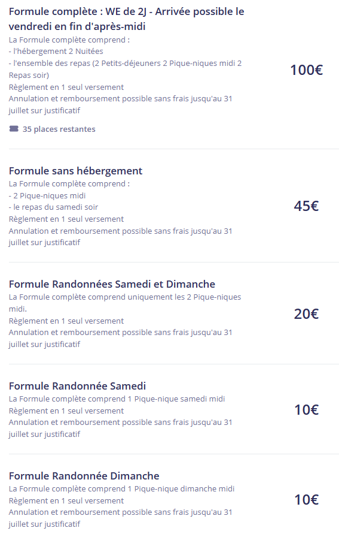This screenshot has height=540, width=339.
Task: Click the 20€ price
Action: 306,313
